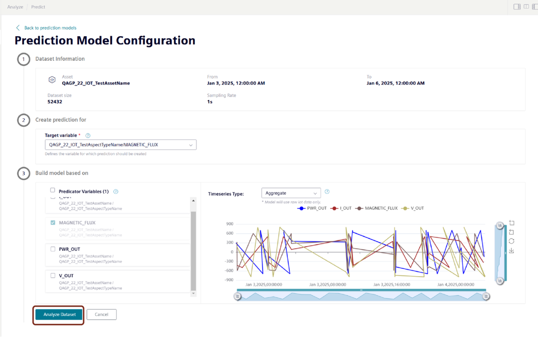This screenshot has height=337, width=538.
Task: Click the chart restore/refresh icon
Action: [512, 241]
